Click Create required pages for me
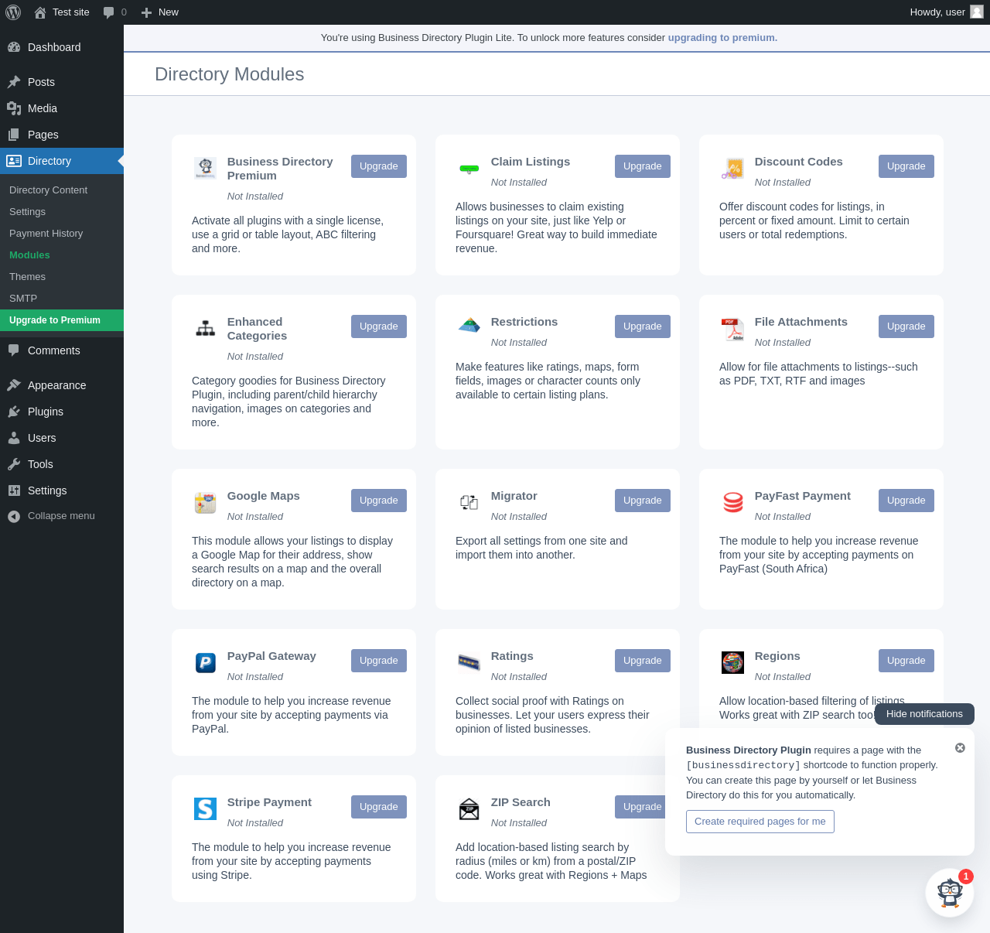The height and width of the screenshot is (933, 990). coord(760,822)
